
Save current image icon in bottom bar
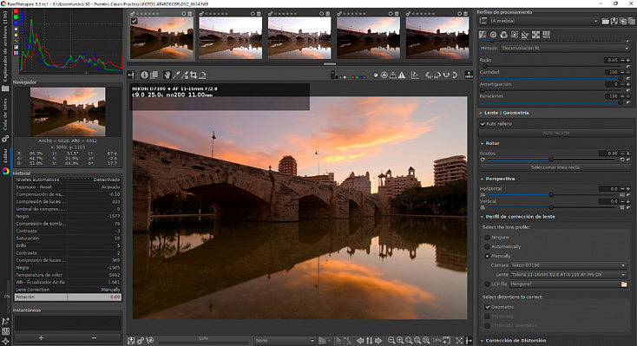131,340
